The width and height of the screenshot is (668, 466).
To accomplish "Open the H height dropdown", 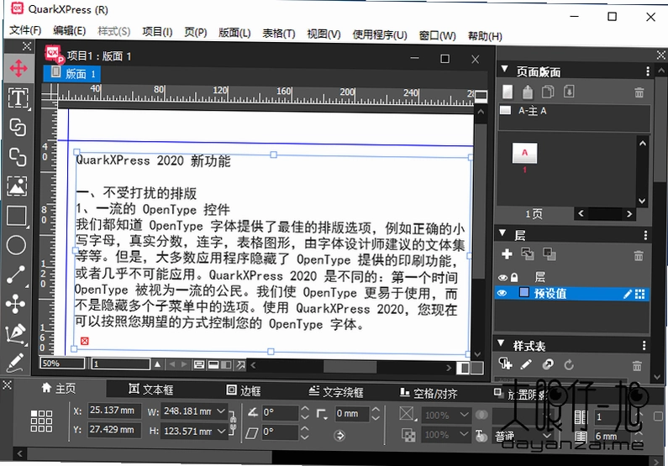I will 221,431.
